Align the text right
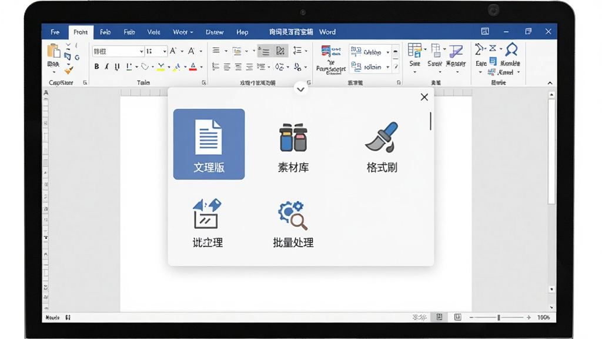Image resolution: width=602 pixels, height=339 pixels. 239,67
